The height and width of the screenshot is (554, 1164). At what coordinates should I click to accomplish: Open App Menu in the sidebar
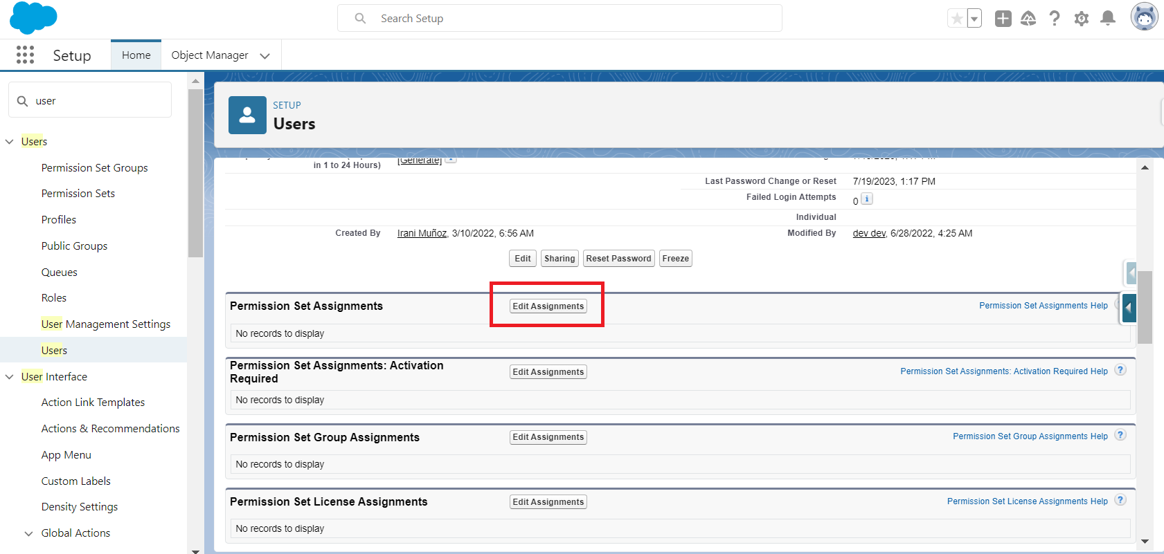(x=66, y=455)
